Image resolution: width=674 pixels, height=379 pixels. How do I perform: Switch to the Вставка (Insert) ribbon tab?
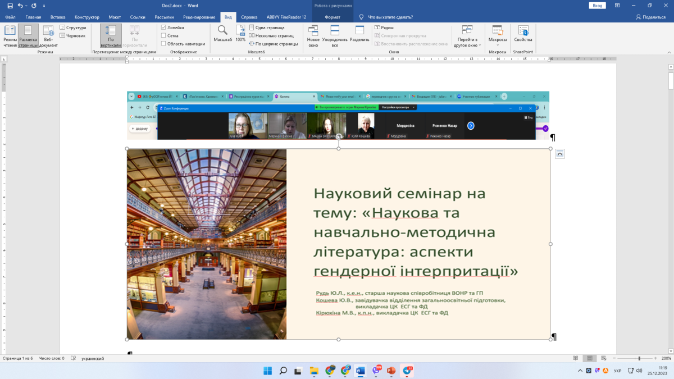tap(58, 17)
